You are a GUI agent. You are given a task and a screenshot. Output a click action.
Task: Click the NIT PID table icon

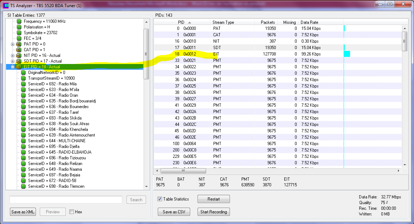tap(19, 55)
